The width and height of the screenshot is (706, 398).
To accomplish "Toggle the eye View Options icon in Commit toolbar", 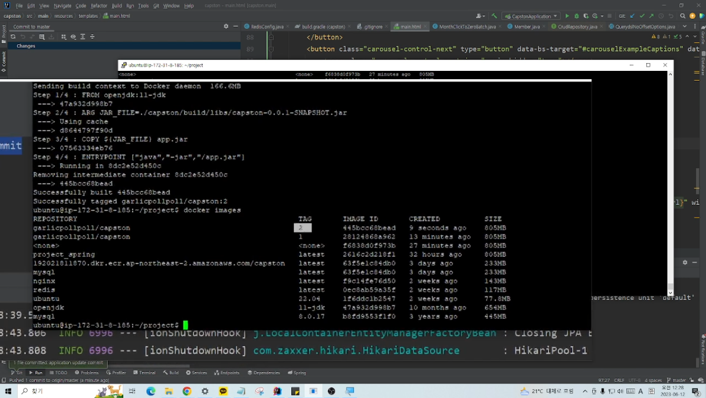I will (x=73, y=37).
